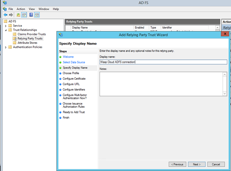Toggle the Show/Hide Console Tree icon
The height and width of the screenshot is (171, 231).
pyautogui.click(x=24, y=15)
